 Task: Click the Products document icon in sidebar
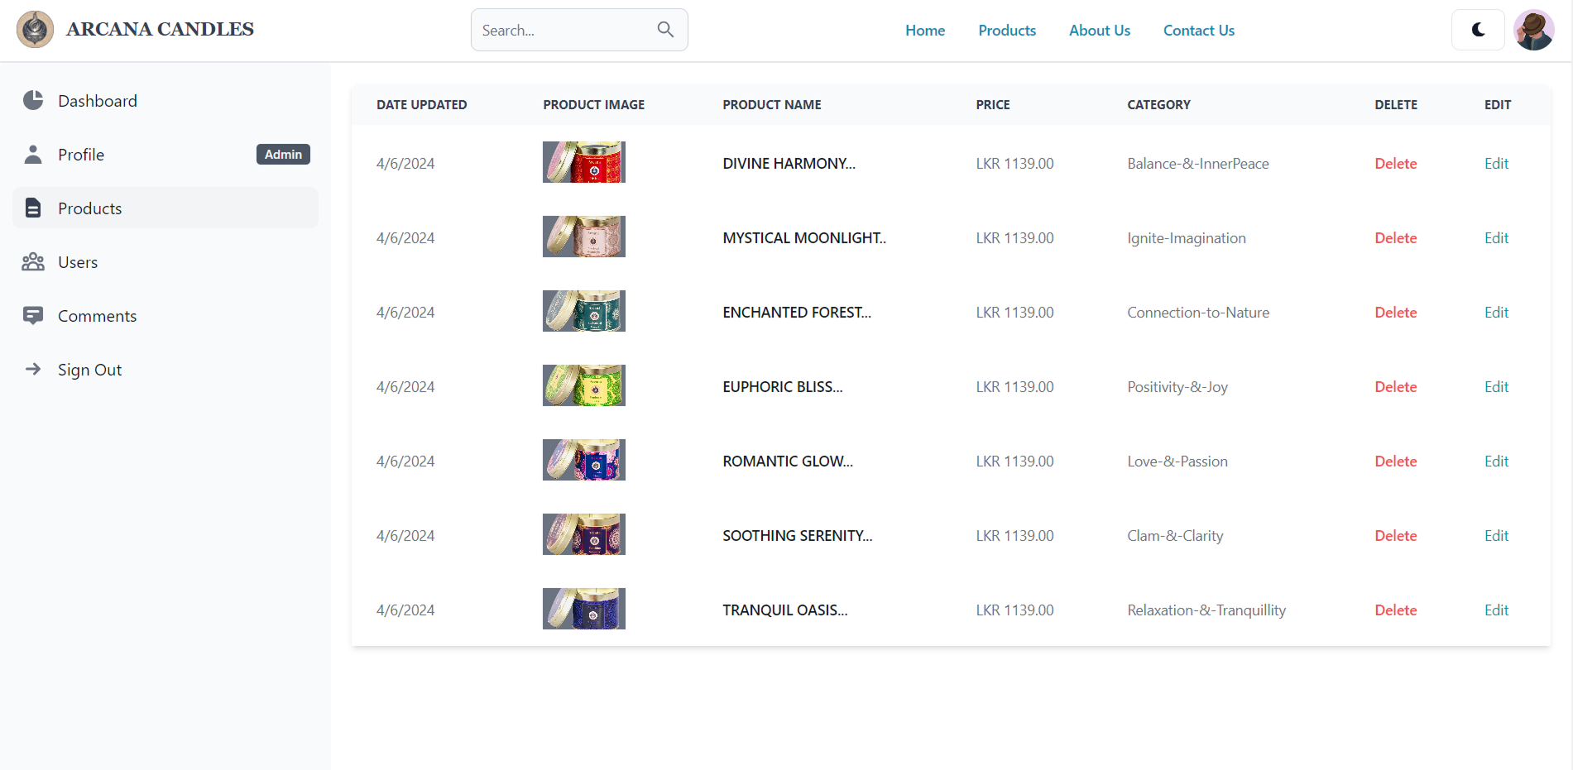click(33, 208)
